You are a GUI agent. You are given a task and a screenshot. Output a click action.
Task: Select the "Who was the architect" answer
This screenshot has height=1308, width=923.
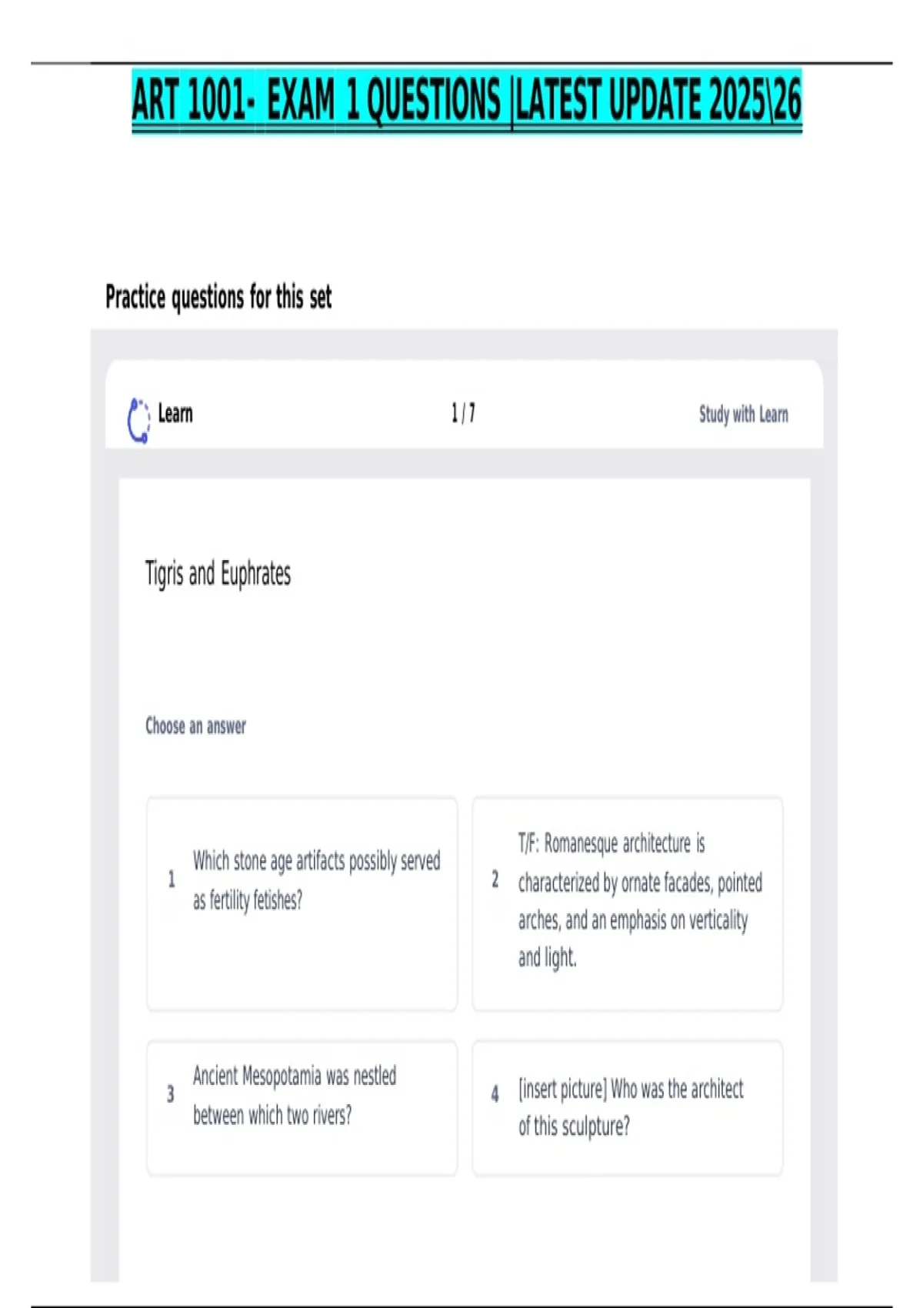coord(628,1108)
